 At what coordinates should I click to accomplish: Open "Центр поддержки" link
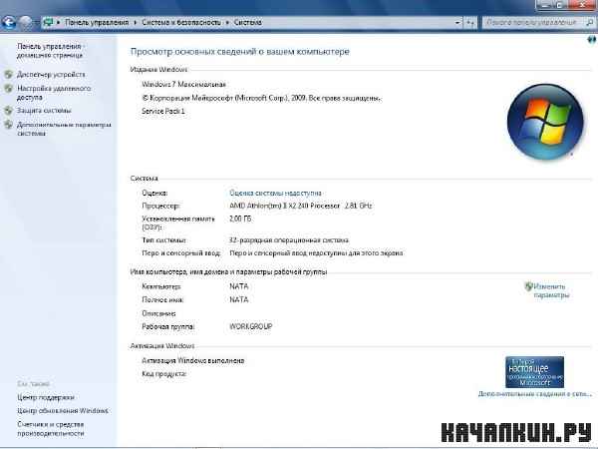[46, 397]
